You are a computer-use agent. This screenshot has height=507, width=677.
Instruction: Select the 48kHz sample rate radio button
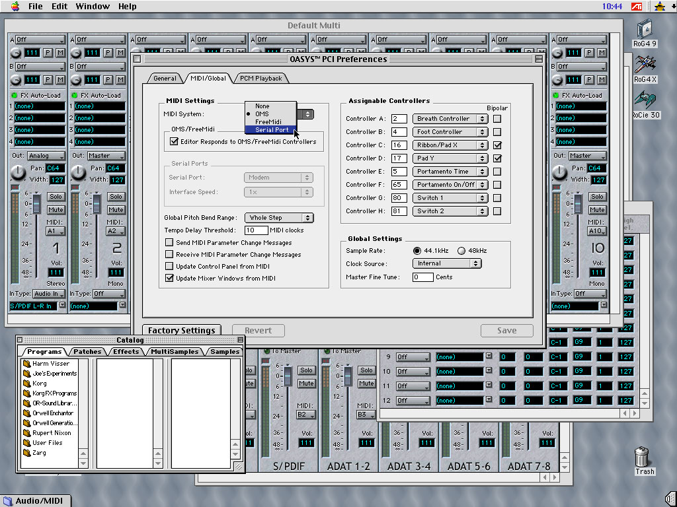click(x=461, y=250)
